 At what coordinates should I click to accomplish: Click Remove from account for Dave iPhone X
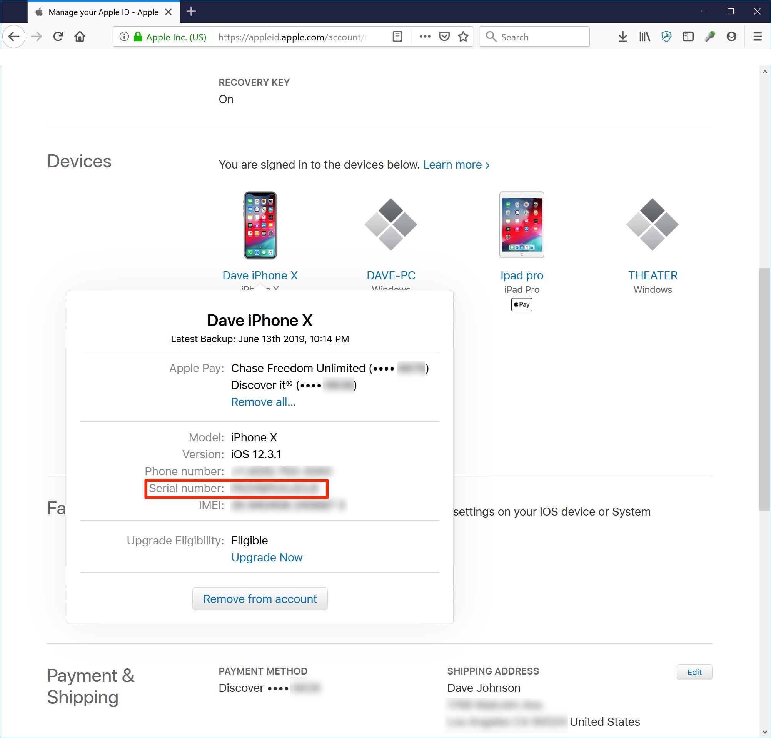tap(260, 599)
